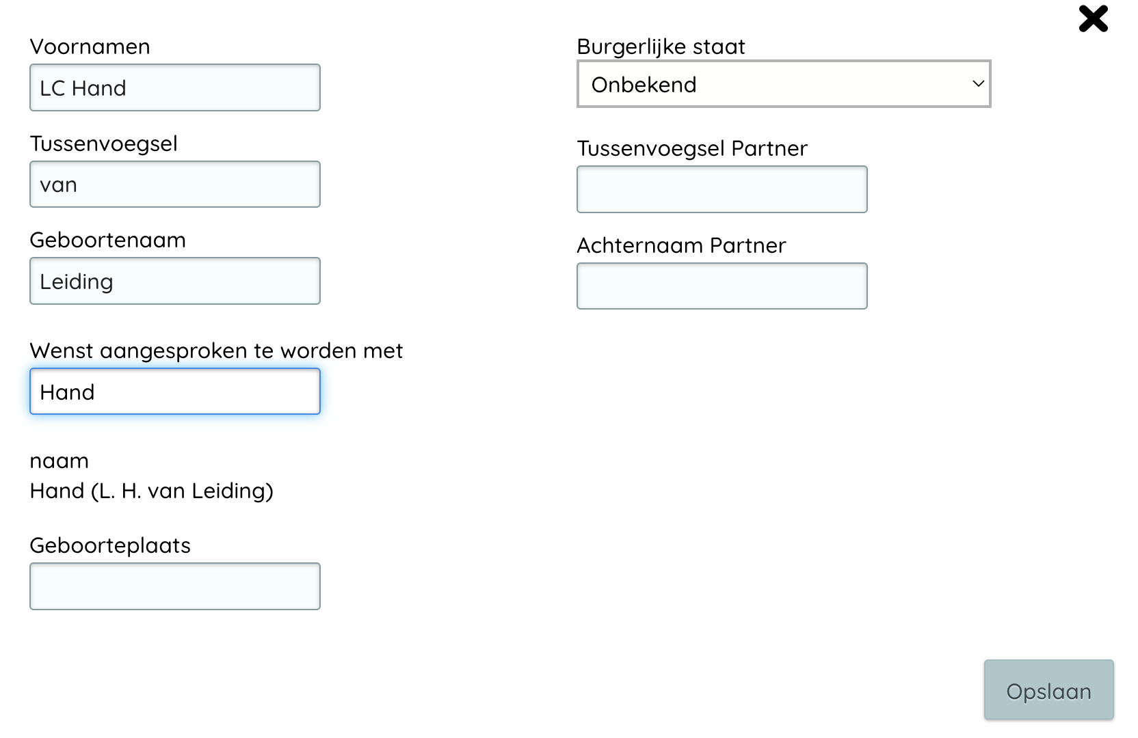Screen dimensions: 1138x738
Task: Click the Wenst aangesproken te worden met label
Action: tap(216, 351)
